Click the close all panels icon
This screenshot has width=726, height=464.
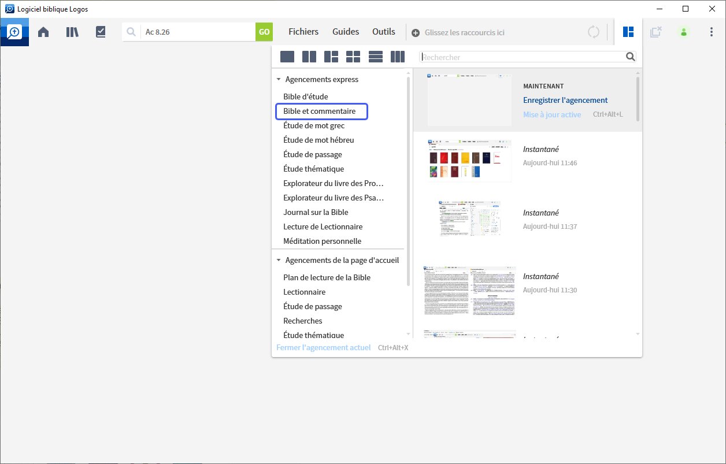click(x=655, y=32)
